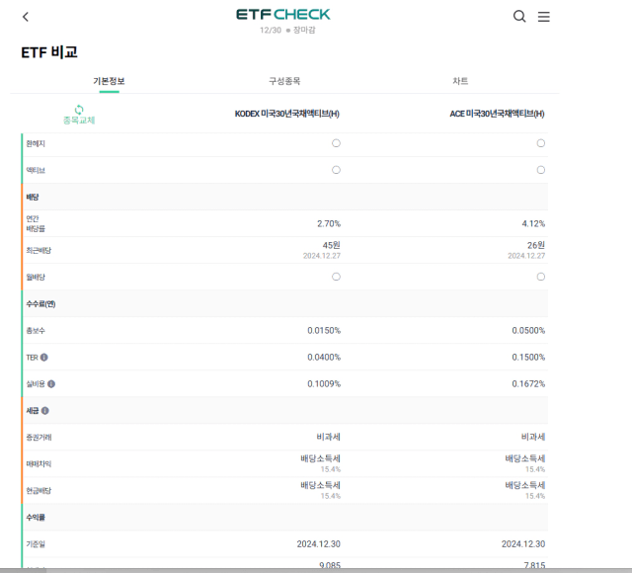Switch to the 기본정보 tab
The height and width of the screenshot is (573, 632).
click(109, 81)
